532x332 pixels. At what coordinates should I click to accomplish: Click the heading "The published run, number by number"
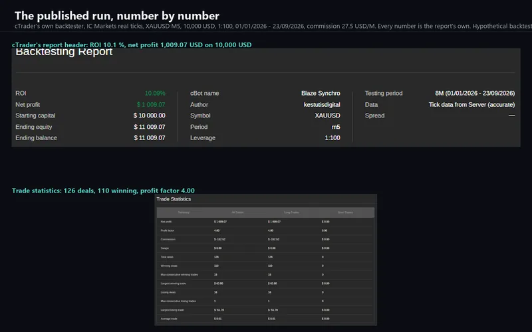(x=117, y=15)
